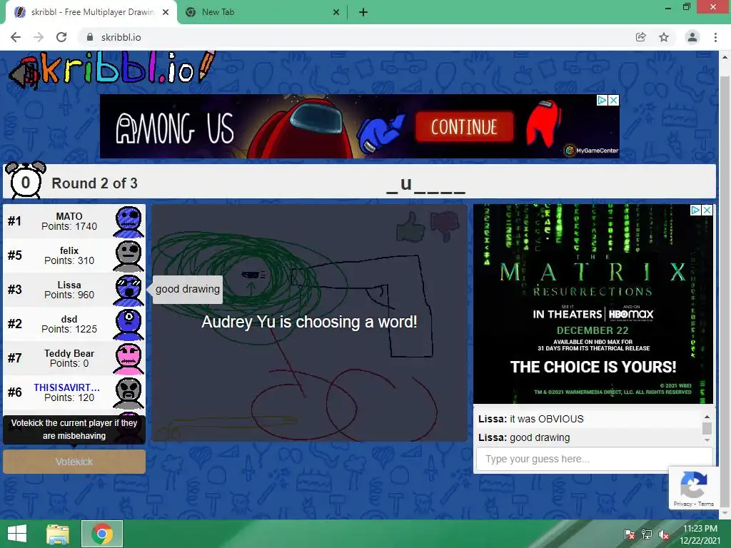Click Chrome icon in taskbar

click(x=102, y=534)
